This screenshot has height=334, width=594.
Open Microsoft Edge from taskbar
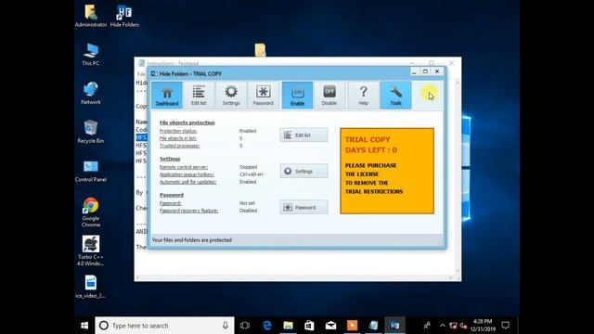267,326
